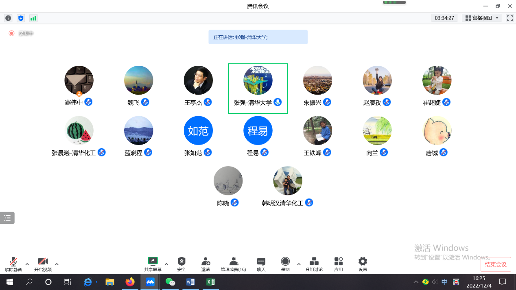
Task: Click muted mic icon beside 王铁峰
Action: [x=327, y=152]
